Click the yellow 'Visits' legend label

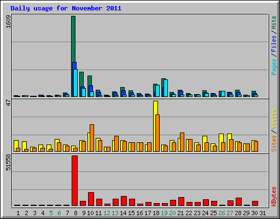[x=273, y=119]
